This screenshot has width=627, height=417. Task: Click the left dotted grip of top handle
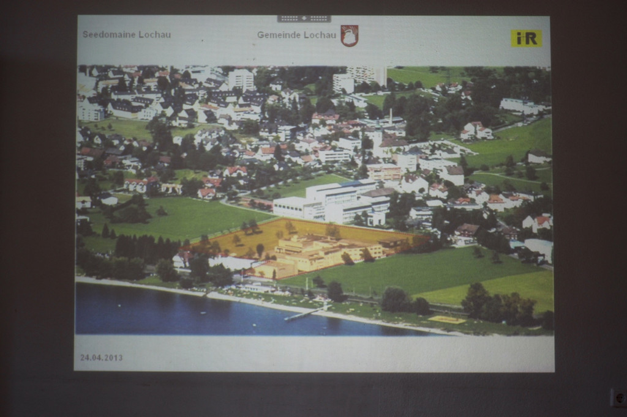pos(290,19)
